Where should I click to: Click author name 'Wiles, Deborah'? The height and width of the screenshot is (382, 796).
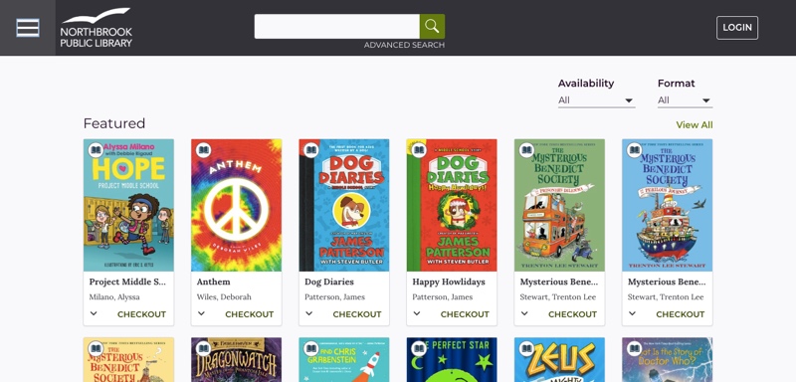coord(224,296)
